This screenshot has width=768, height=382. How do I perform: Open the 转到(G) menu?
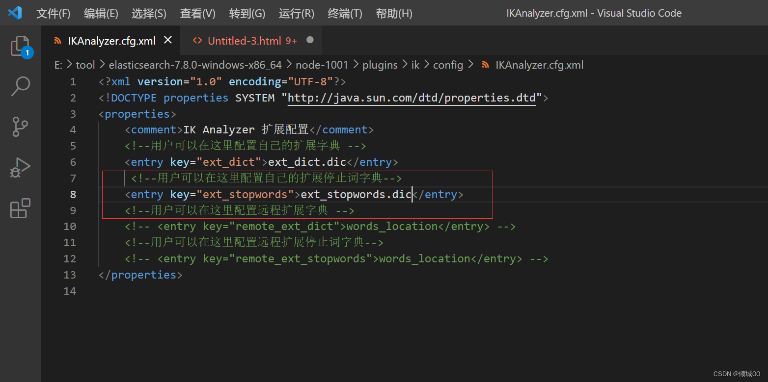(x=247, y=13)
